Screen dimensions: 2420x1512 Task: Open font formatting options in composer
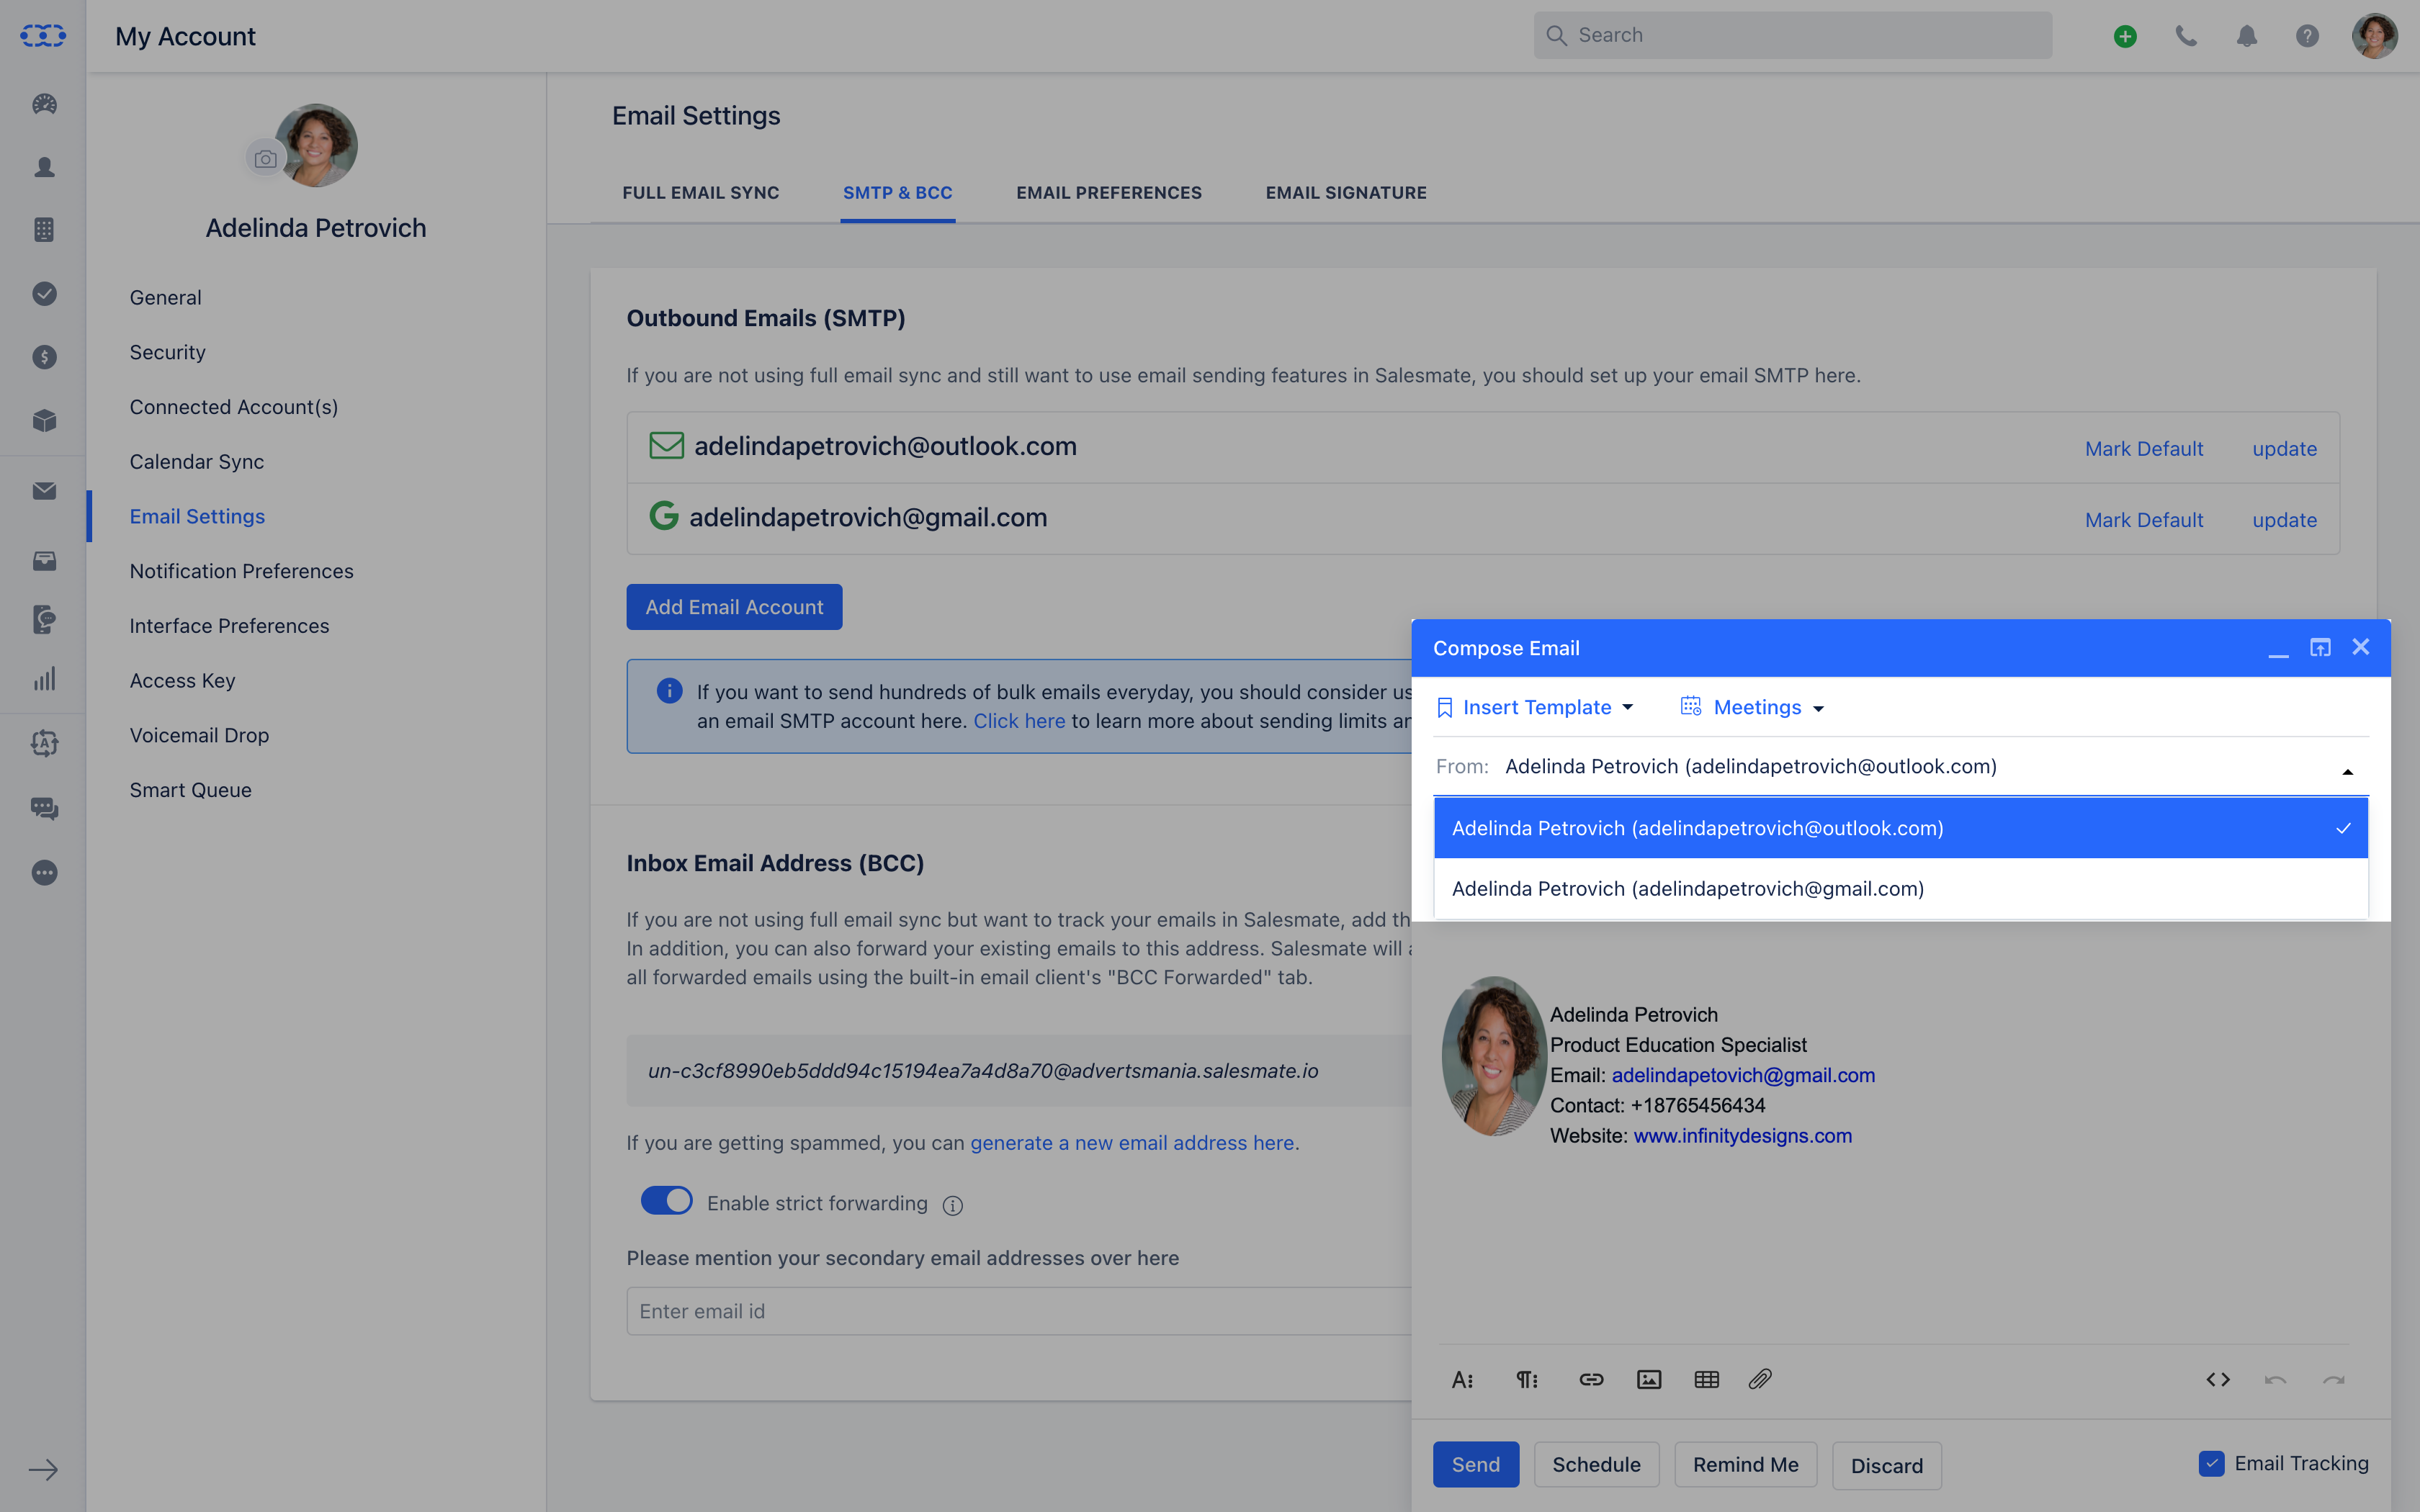pyautogui.click(x=1462, y=1380)
